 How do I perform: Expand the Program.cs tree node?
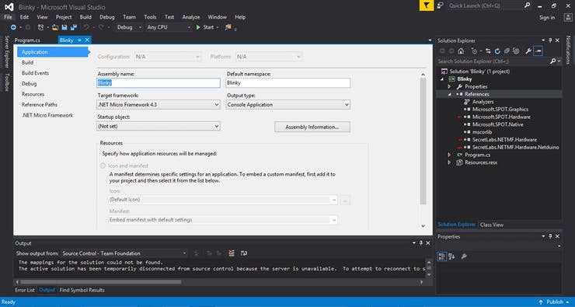tap(449, 155)
